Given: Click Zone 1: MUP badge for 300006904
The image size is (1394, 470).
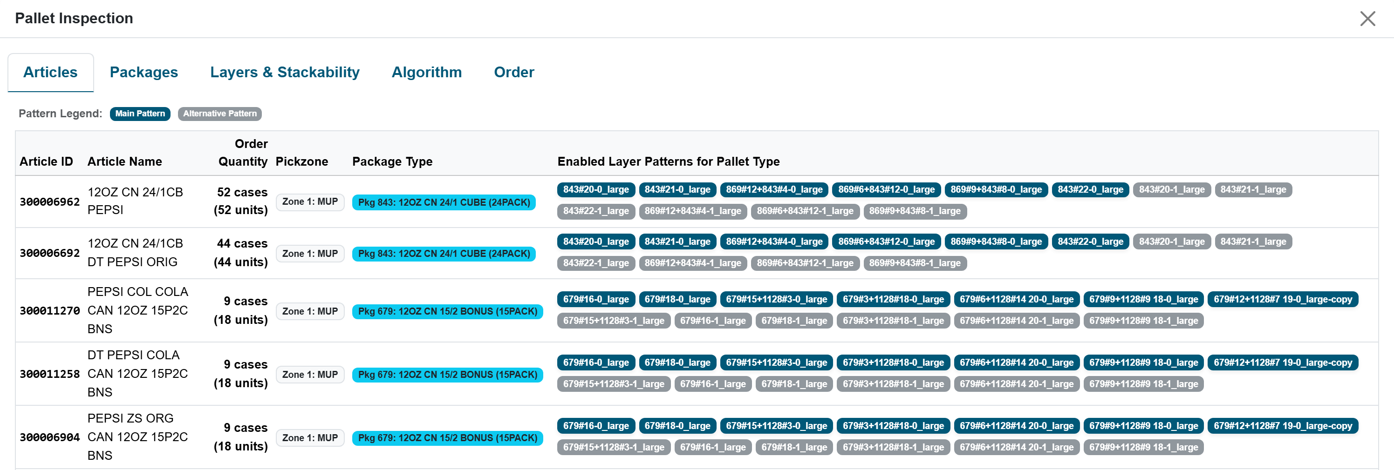Looking at the screenshot, I should click(310, 438).
